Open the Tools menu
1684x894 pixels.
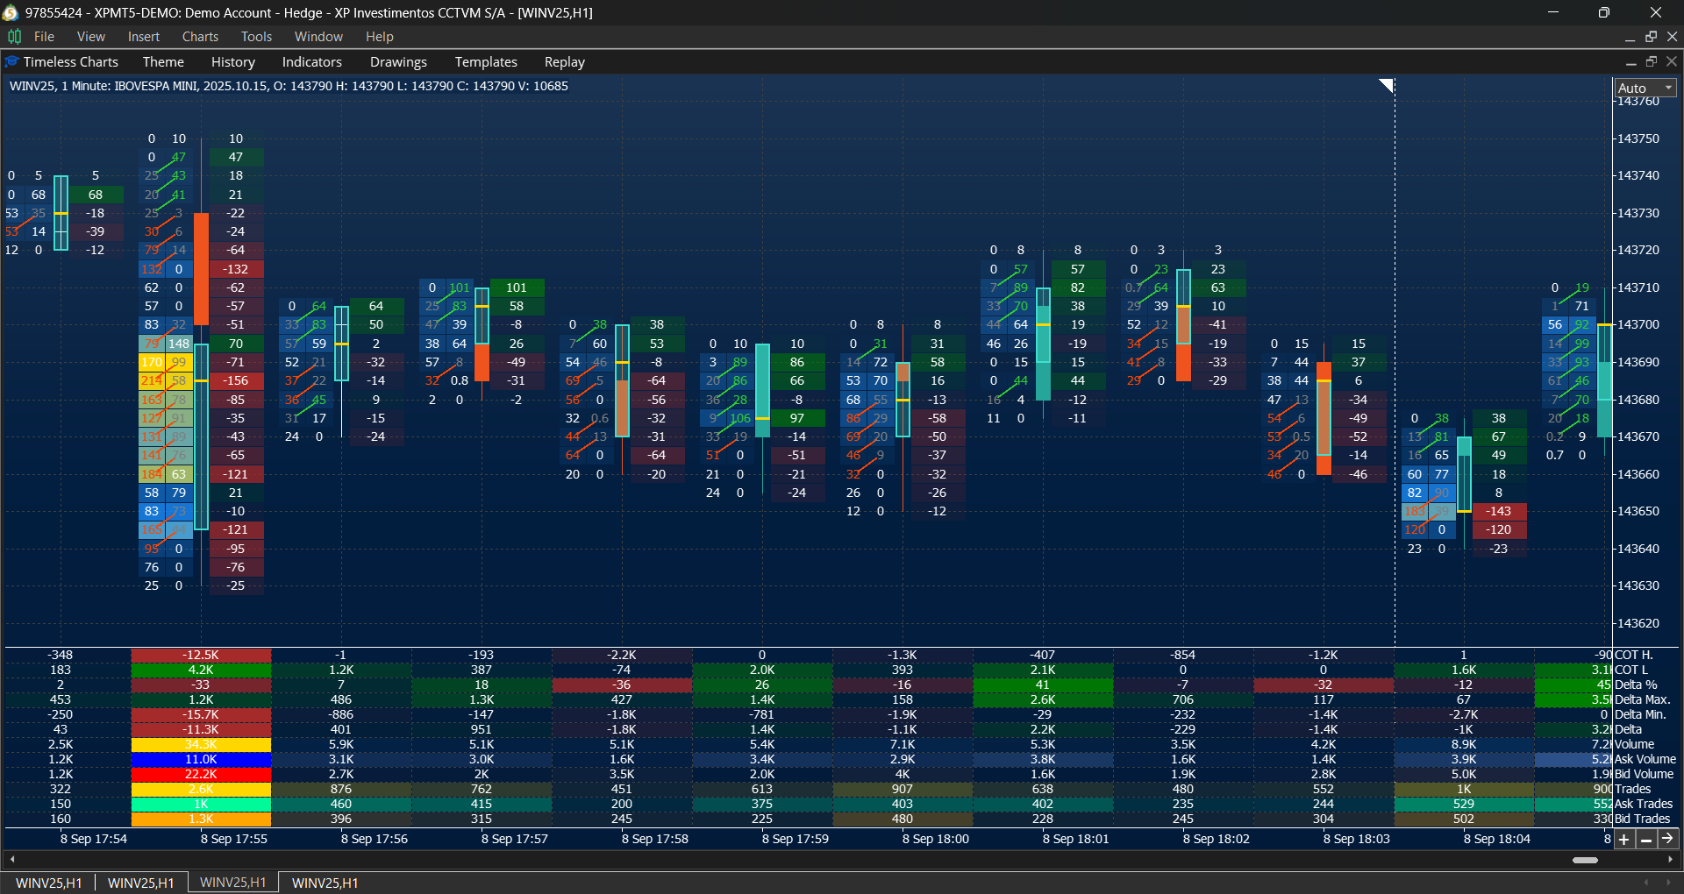coord(256,36)
